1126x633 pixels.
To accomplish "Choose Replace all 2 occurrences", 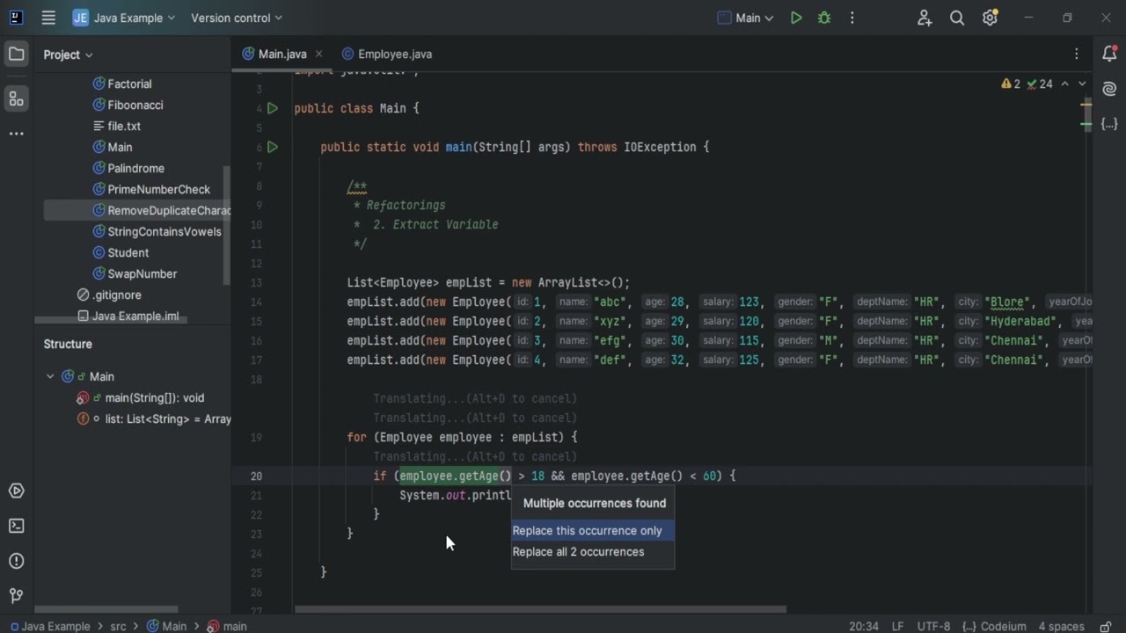I will click(x=593, y=552).
